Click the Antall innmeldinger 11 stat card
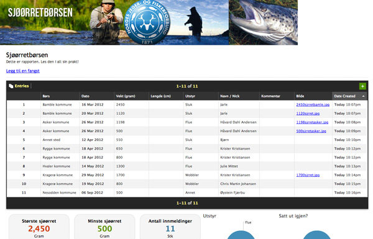This screenshot has height=239, width=373. pos(170,227)
